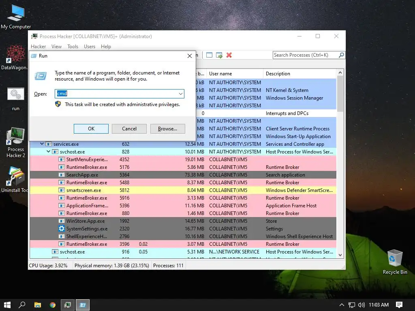Click the taskbar clock showing 11:03 AM
Viewport: 415px width, 311px height.
pos(379,305)
